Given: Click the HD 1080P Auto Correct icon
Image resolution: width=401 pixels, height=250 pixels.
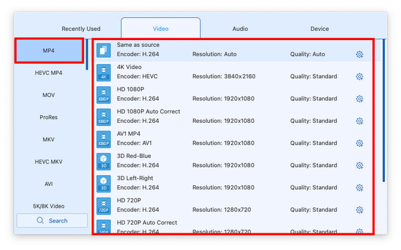Looking at the screenshot, I should (104, 117).
